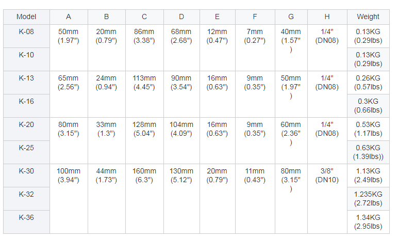Click the Model column header
Screen dimensions: 398x239
(x=26, y=17)
